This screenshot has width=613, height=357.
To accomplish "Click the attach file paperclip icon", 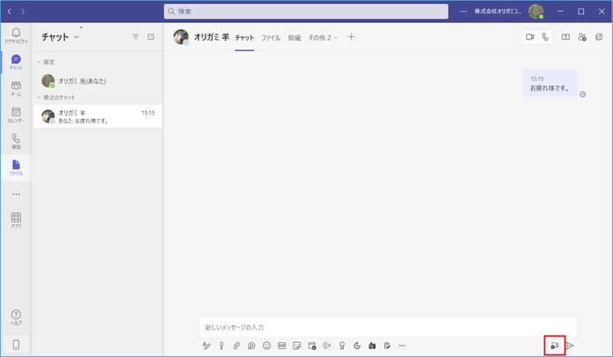I will coord(236,345).
